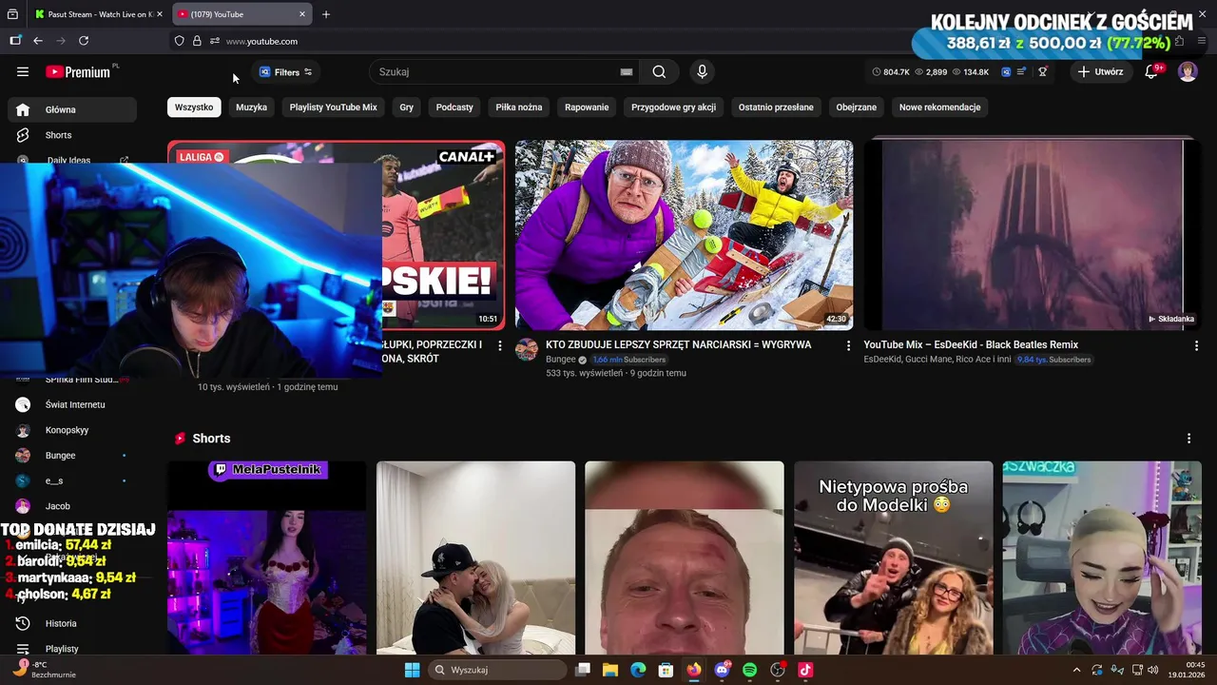Open YouTube Mix – EsDeeKid title link

click(971, 344)
